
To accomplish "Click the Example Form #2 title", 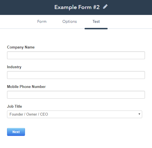I will tap(77, 7).
